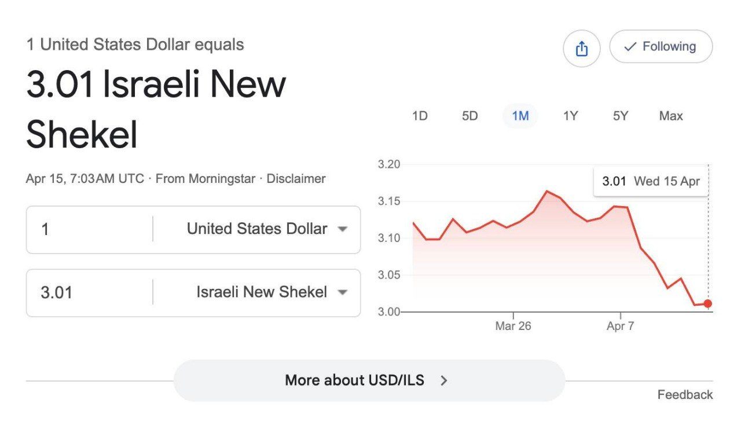
Task: Click the shekel amount input field
Action: pos(90,292)
